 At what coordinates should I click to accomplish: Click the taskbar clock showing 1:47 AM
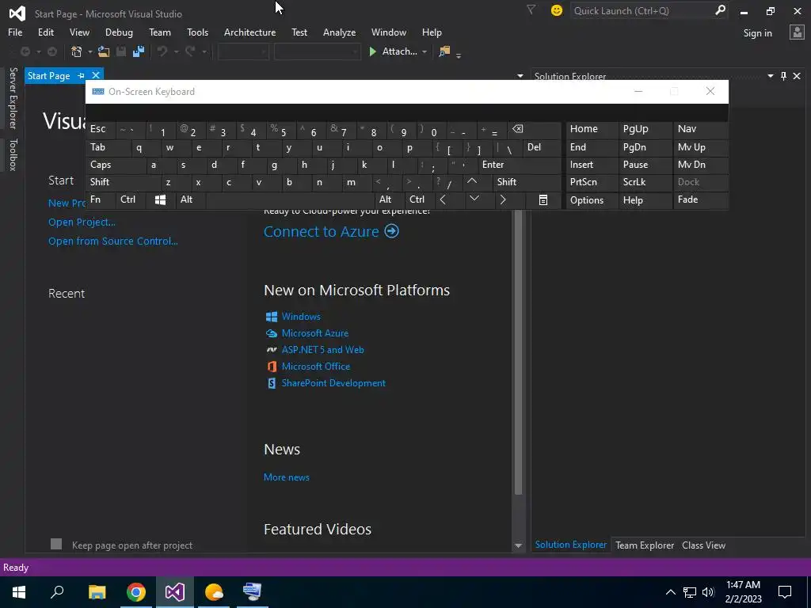[x=743, y=592]
